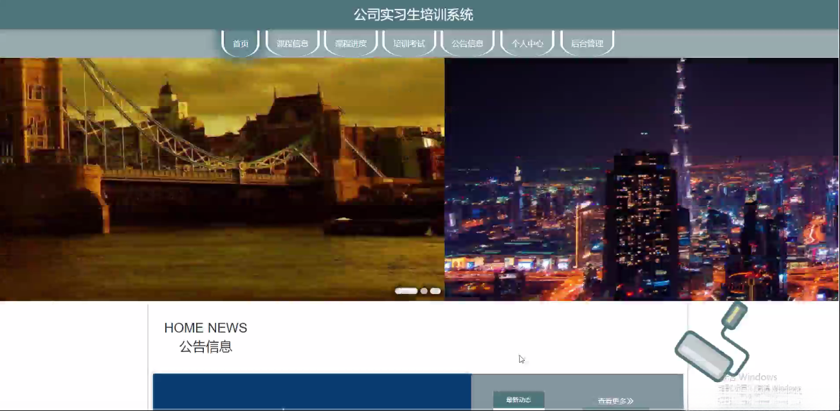840x411 pixels.
Task: Visit the 公告信息 section from the navbar
Action: (467, 44)
